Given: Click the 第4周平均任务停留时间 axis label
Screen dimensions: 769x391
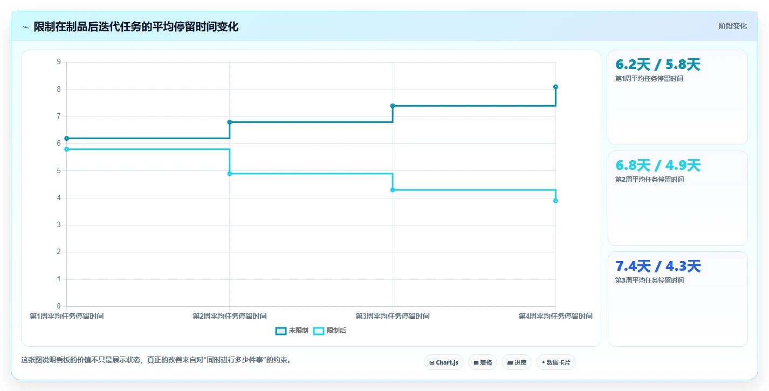Looking at the screenshot, I should (x=555, y=316).
